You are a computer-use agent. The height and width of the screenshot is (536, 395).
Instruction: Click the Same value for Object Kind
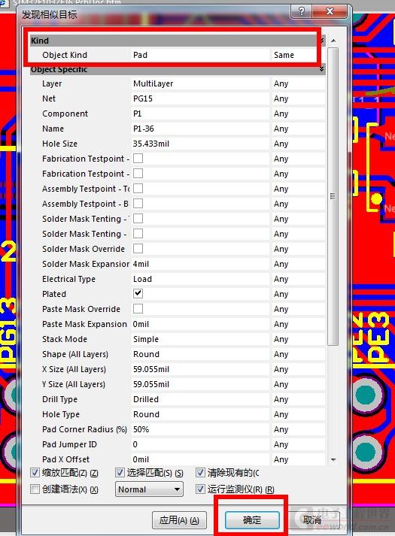(284, 55)
